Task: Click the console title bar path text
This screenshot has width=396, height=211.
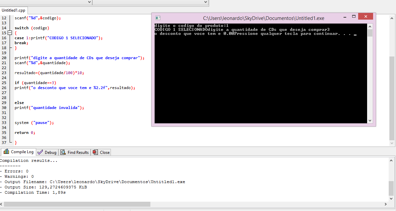Action: point(264,18)
